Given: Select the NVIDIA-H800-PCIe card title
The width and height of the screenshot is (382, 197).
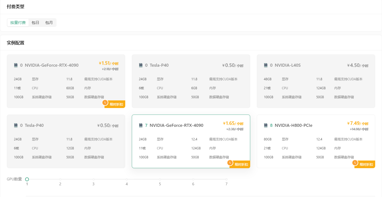Looking at the screenshot, I should pyautogui.click(x=293, y=125).
